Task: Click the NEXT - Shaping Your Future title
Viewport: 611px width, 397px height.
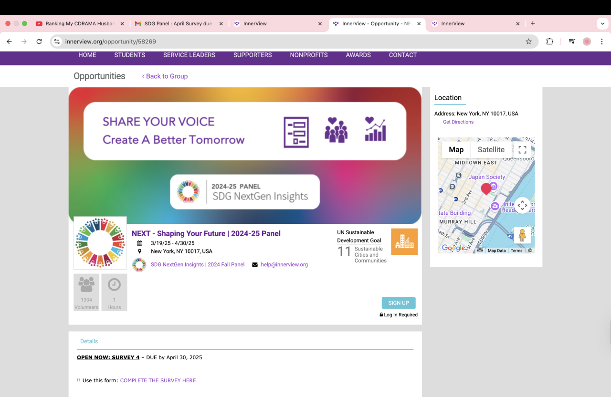Action: coord(206,234)
